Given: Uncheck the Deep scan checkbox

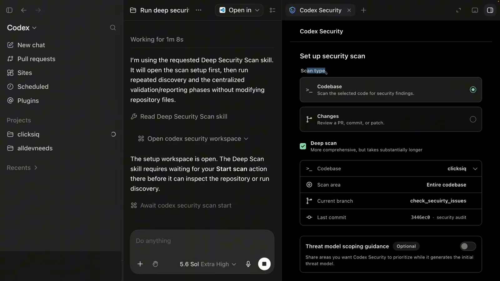Looking at the screenshot, I should click(303, 146).
